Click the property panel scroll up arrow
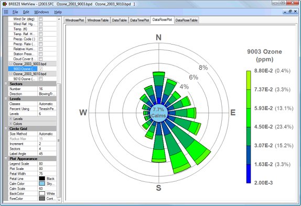Viewport: 301px width, 206px height. (x=59, y=19)
